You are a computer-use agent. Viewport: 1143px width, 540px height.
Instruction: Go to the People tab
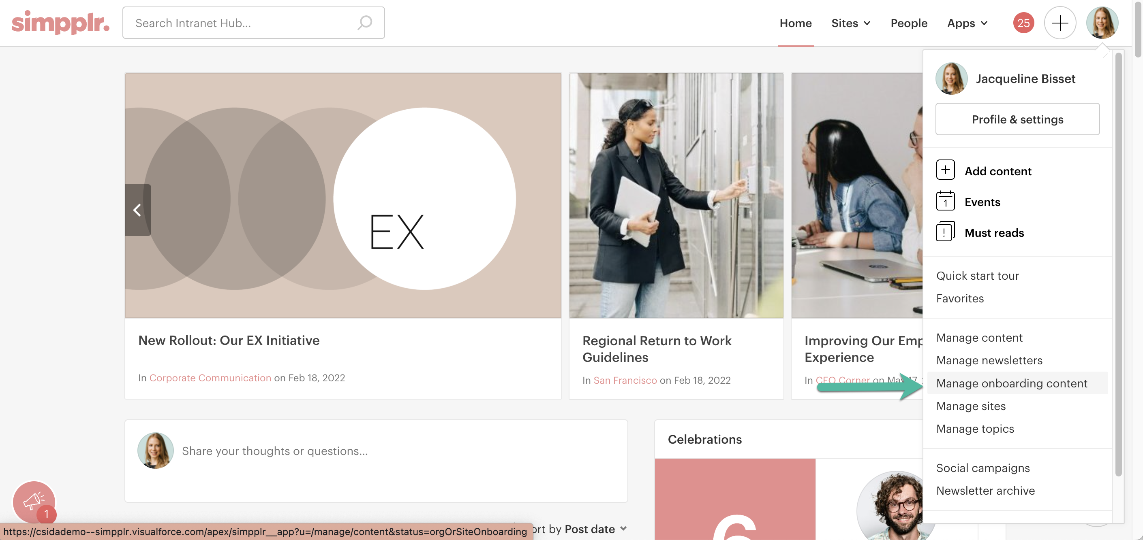(x=909, y=23)
